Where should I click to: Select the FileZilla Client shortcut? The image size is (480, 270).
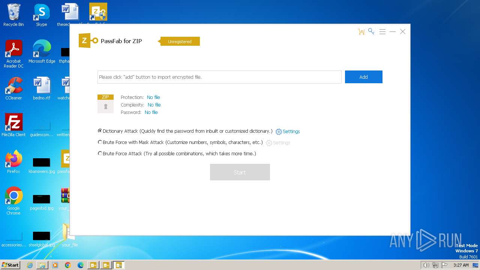tap(13, 126)
